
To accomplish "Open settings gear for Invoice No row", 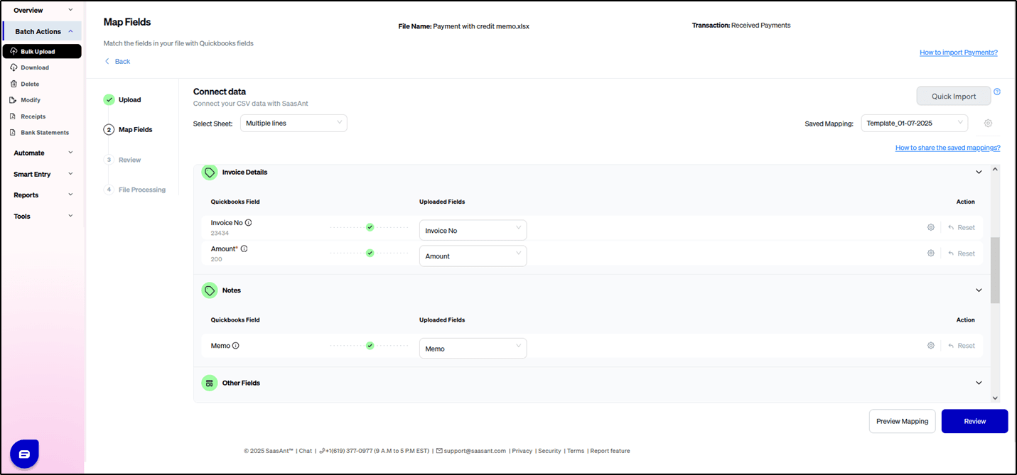I will [x=930, y=228].
